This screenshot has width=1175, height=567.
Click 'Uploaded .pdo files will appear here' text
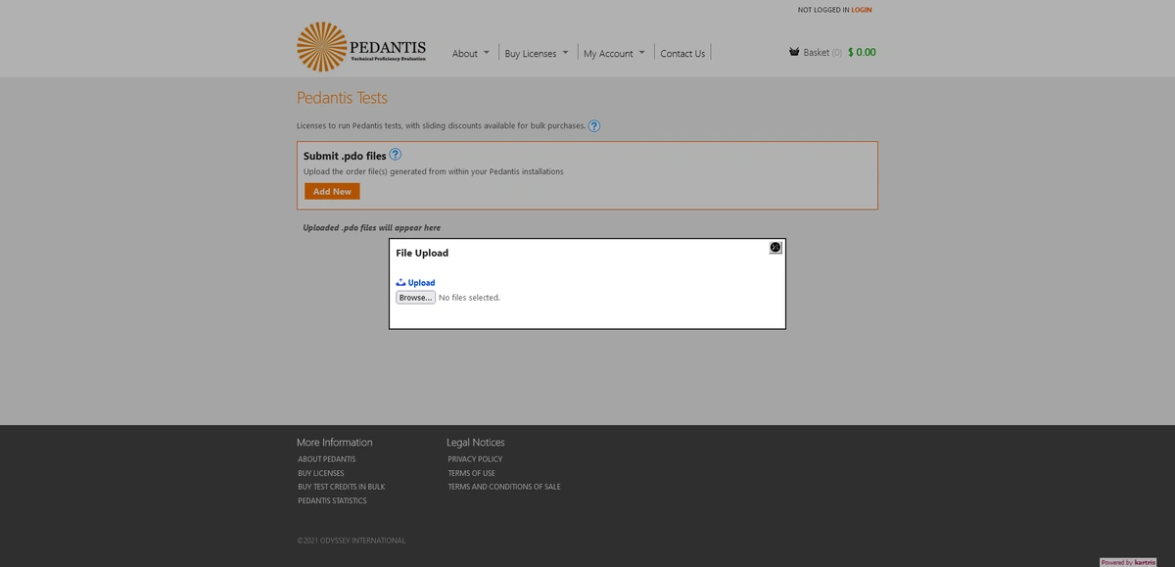(371, 228)
